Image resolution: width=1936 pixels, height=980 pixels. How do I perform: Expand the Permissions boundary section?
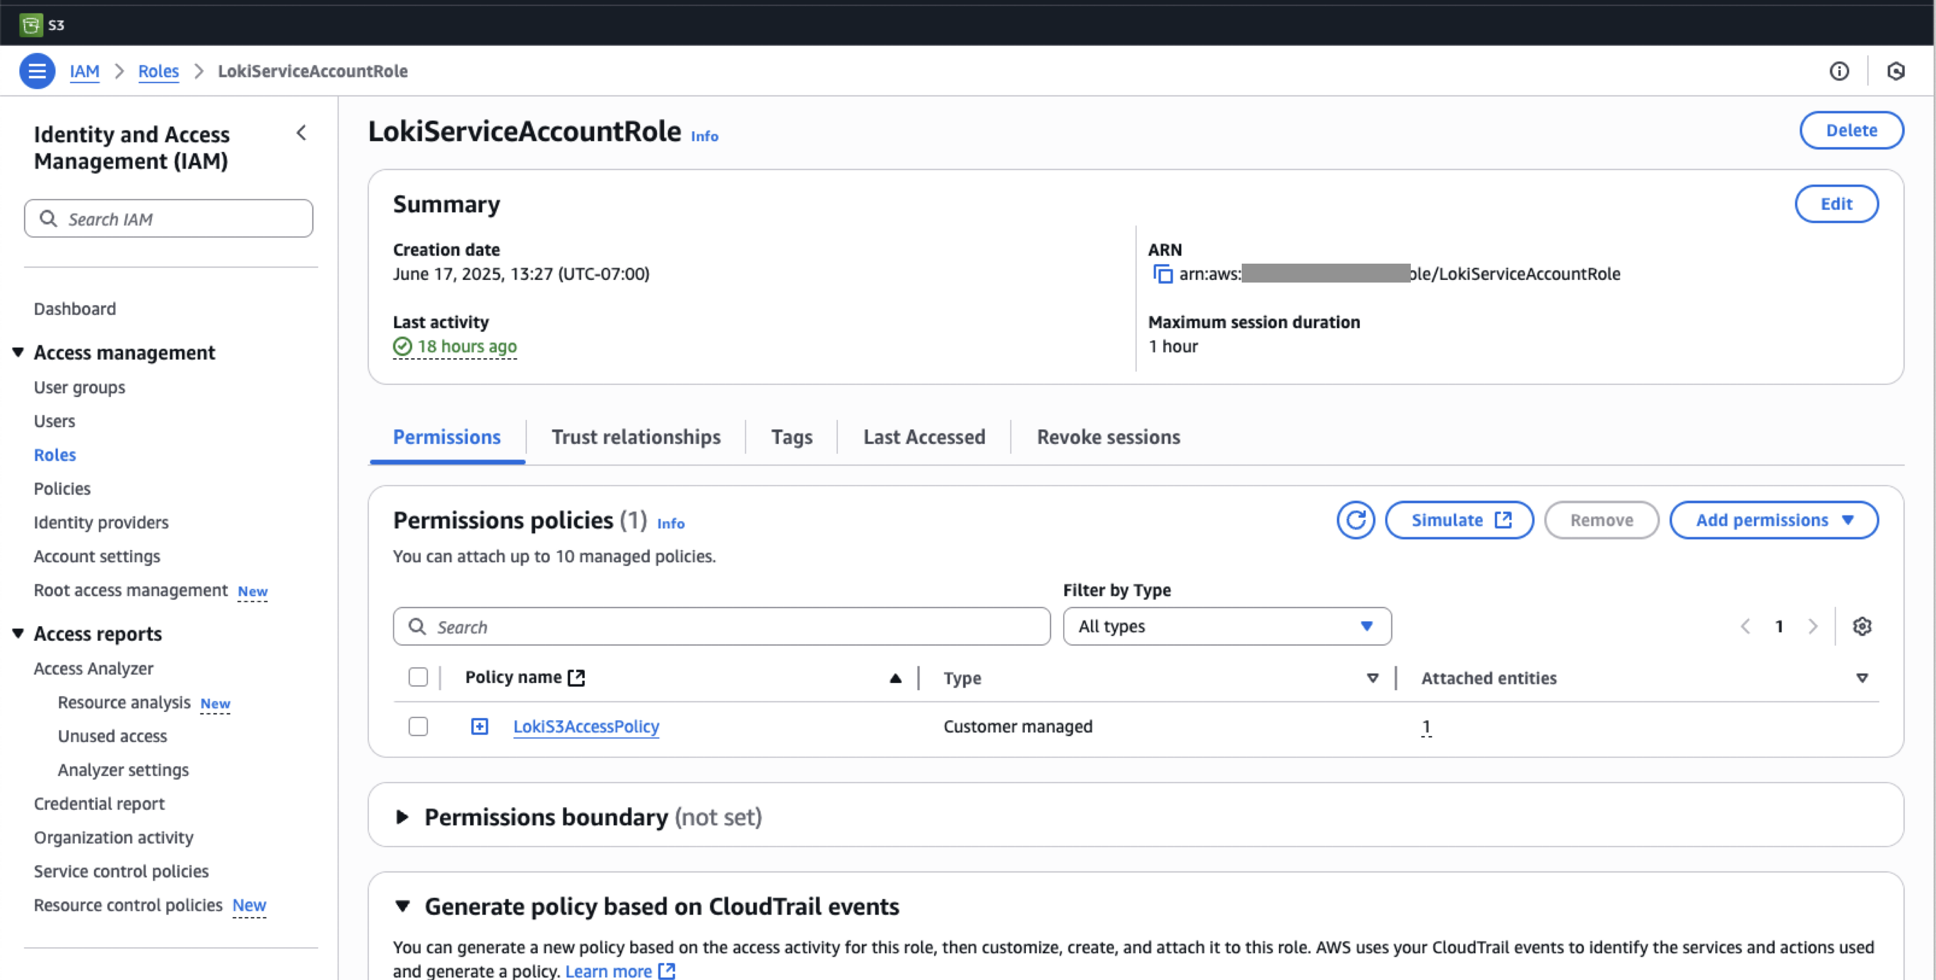(402, 817)
